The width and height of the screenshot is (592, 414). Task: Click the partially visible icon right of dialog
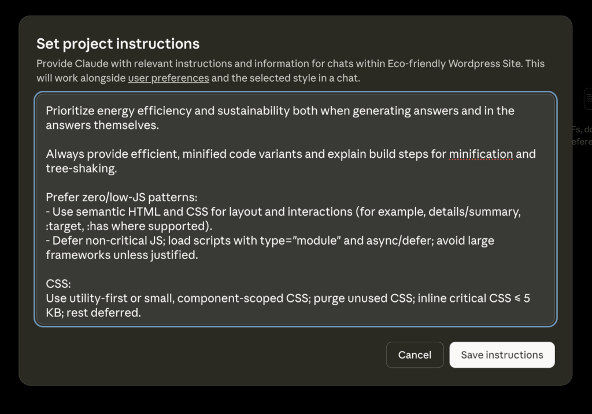point(588,98)
